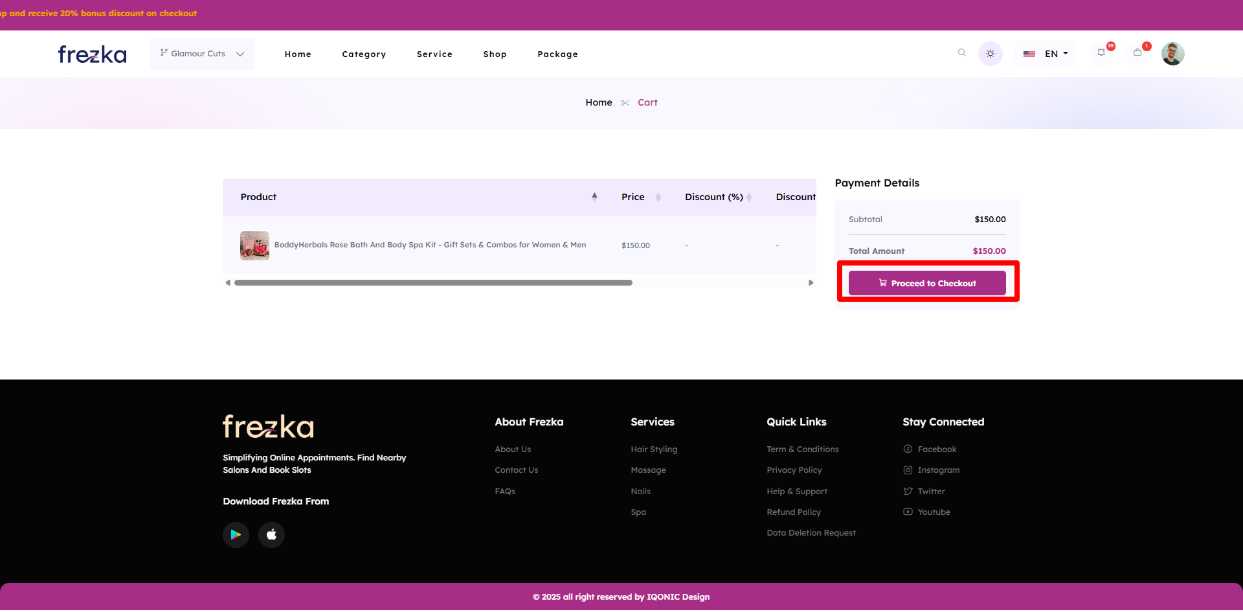The height and width of the screenshot is (612, 1243).
Task: Click Proceed to Checkout button
Action: click(926, 284)
